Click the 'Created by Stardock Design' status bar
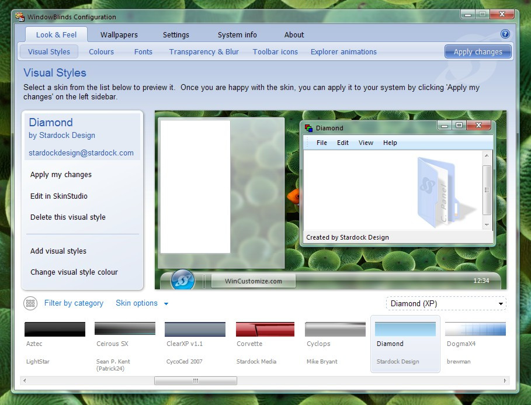This screenshot has height=405, width=531. point(398,237)
